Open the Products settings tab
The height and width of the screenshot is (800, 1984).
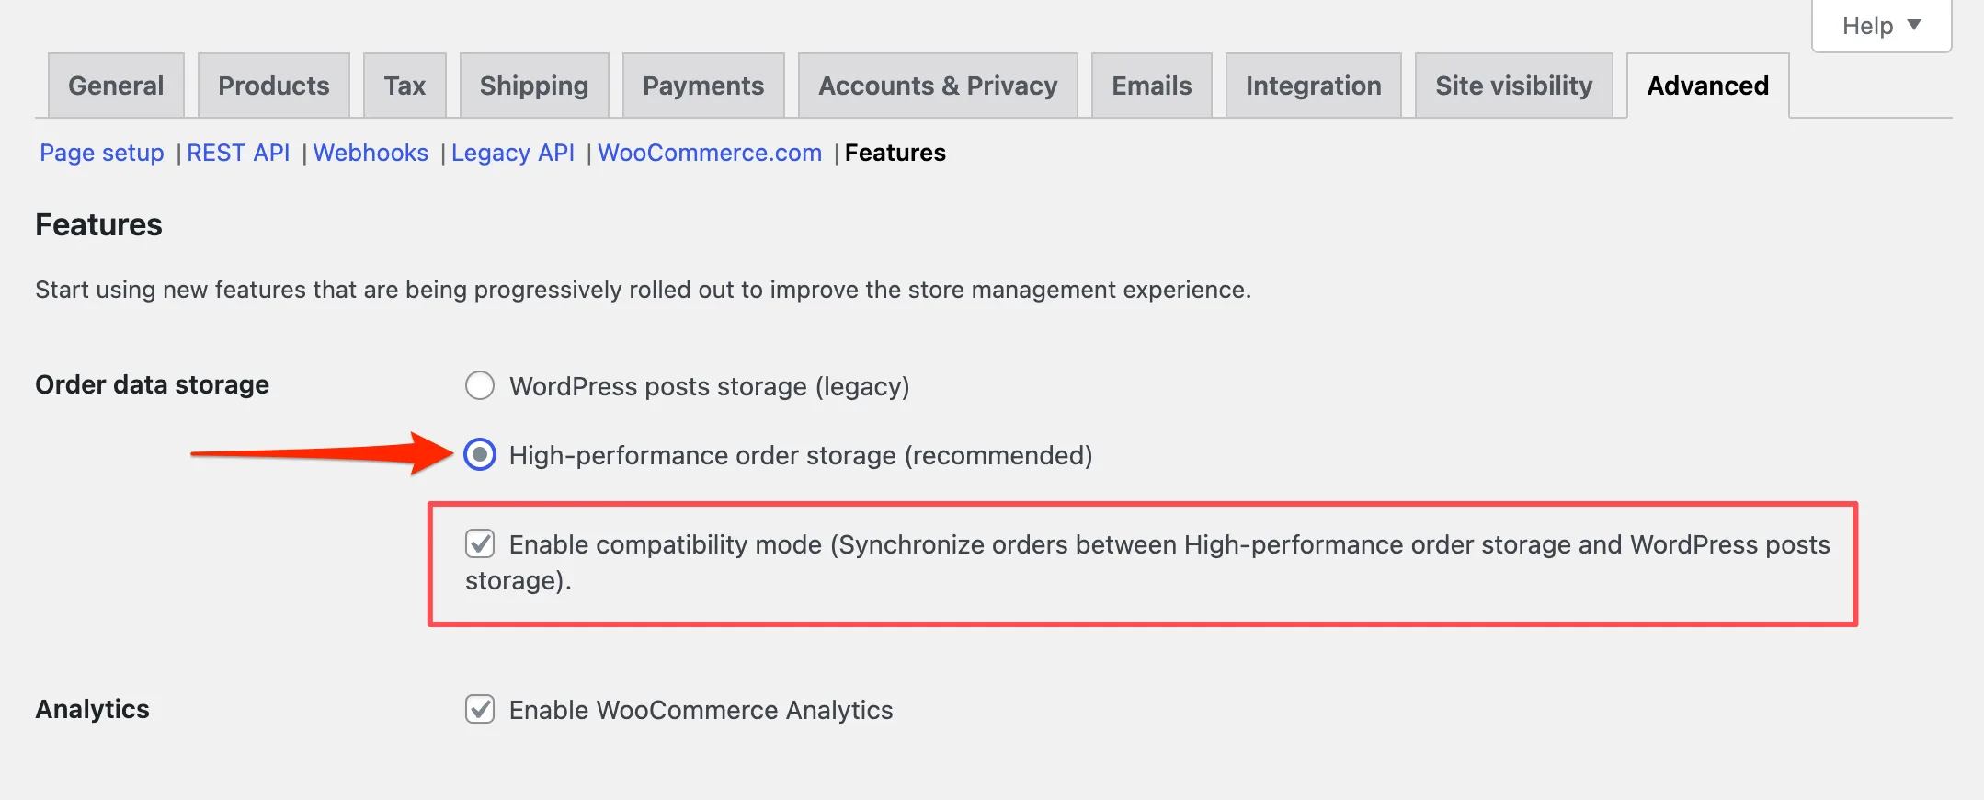click(274, 86)
